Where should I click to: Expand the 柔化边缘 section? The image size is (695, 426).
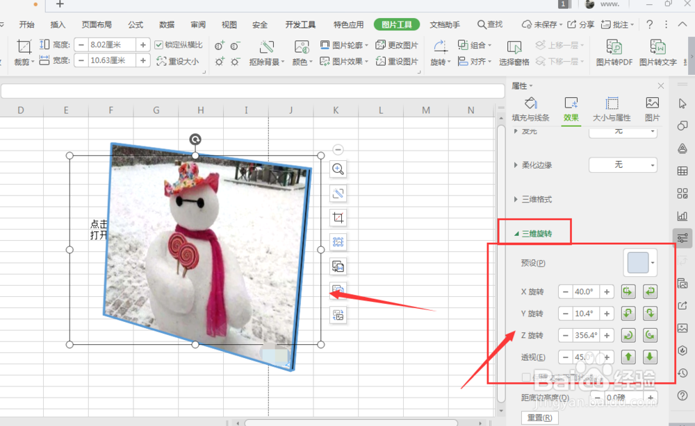[516, 165]
